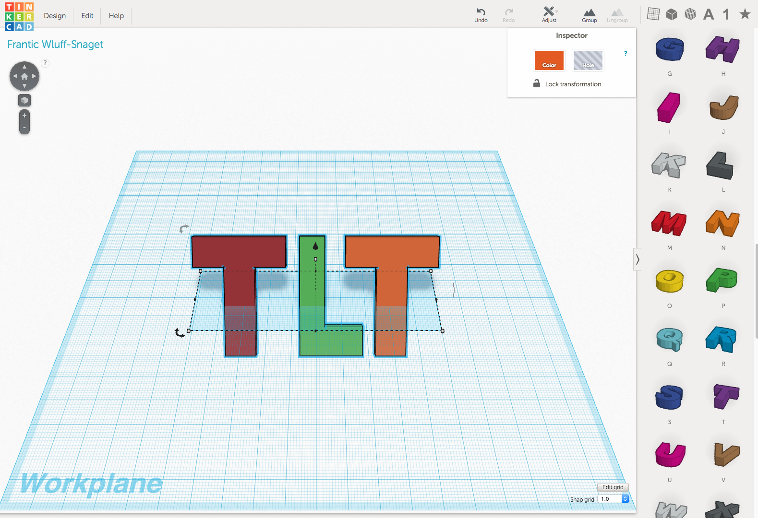Select the dark blue letter S shape
This screenshot has height=518, width=758.
[x=669, y=397]
